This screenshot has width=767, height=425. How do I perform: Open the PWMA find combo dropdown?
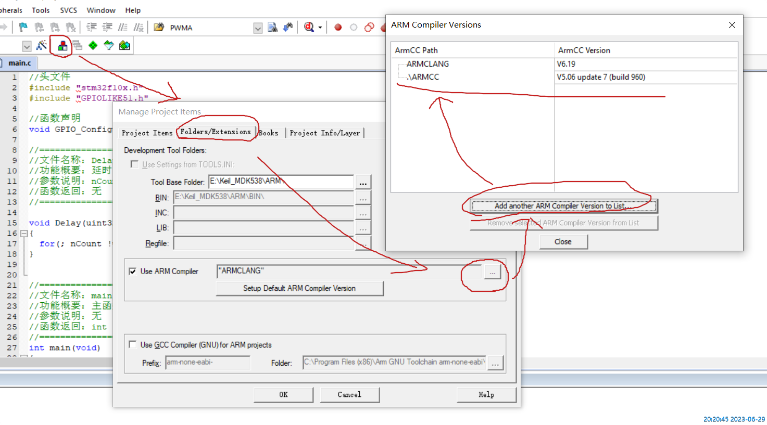[x=258, y=28]
